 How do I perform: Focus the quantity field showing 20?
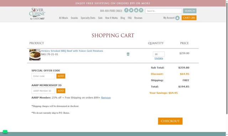coord(159,54)
